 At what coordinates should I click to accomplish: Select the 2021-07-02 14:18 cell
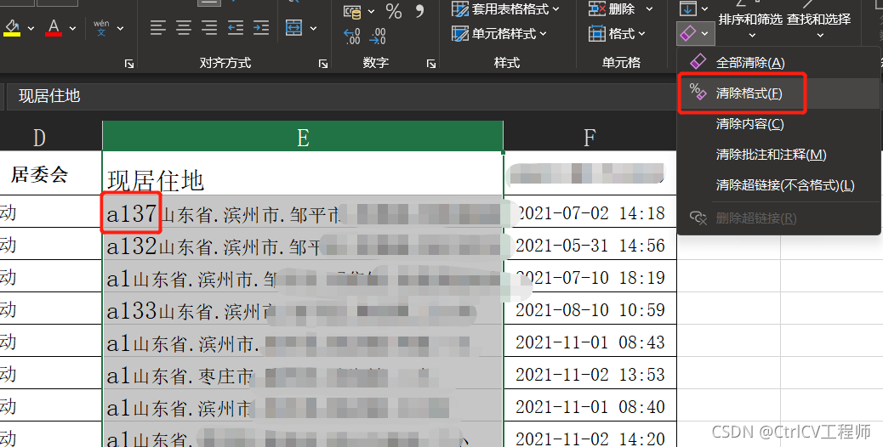tap(590, 212)
